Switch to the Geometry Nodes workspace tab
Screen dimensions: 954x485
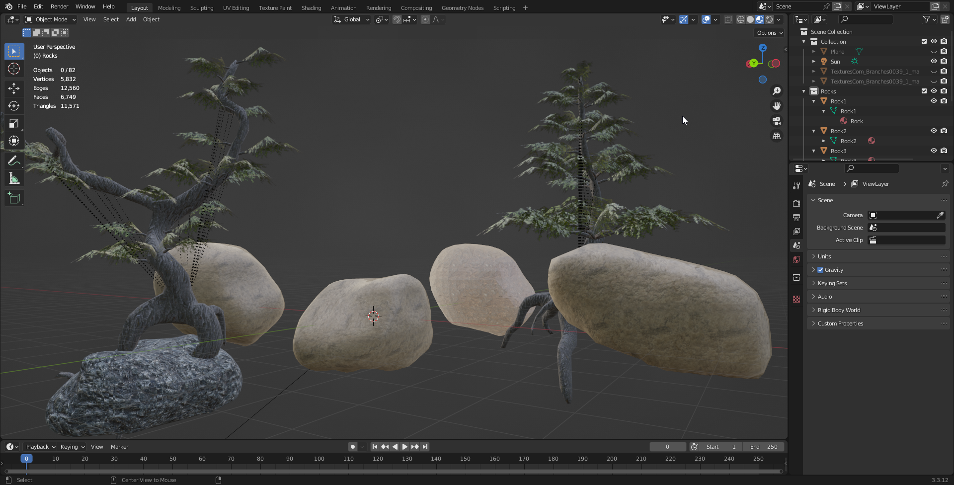(x=462, y=8)
